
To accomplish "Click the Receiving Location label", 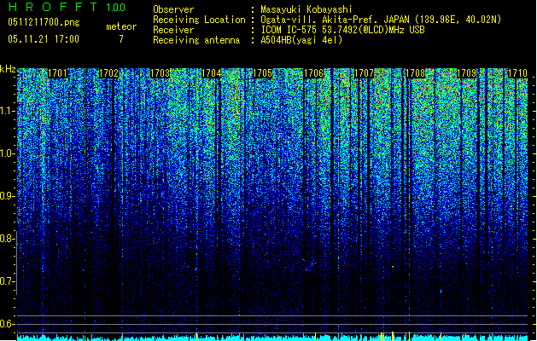I will point(199,20).
